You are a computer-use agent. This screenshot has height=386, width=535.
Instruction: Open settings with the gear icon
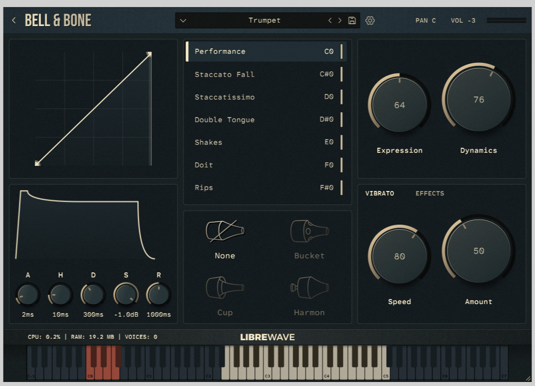coord(370,21)
